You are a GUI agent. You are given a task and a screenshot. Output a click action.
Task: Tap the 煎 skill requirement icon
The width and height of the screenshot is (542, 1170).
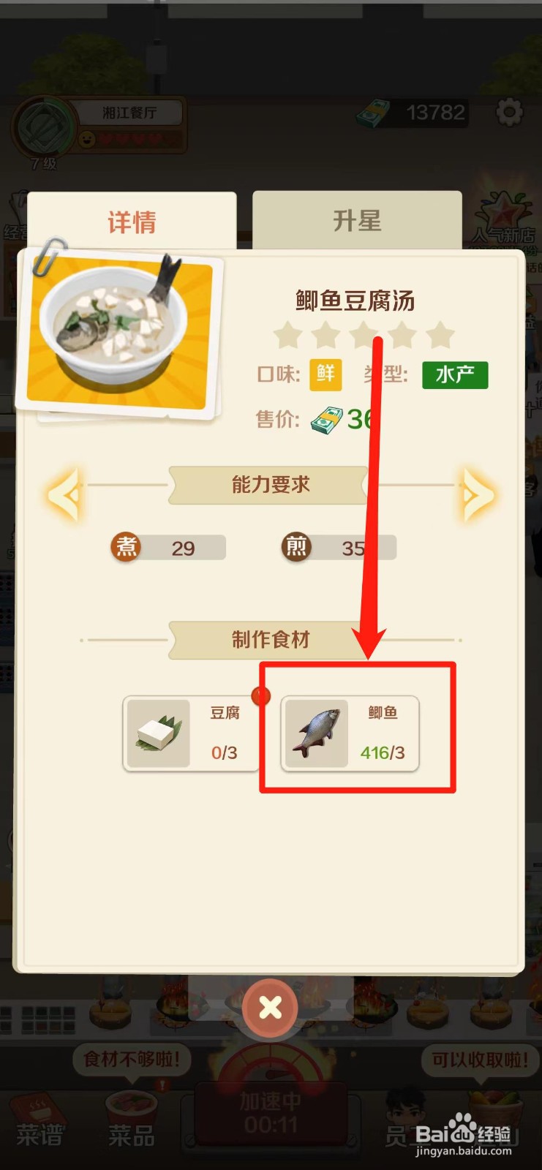pyautogui.click(x=296, y=546)
